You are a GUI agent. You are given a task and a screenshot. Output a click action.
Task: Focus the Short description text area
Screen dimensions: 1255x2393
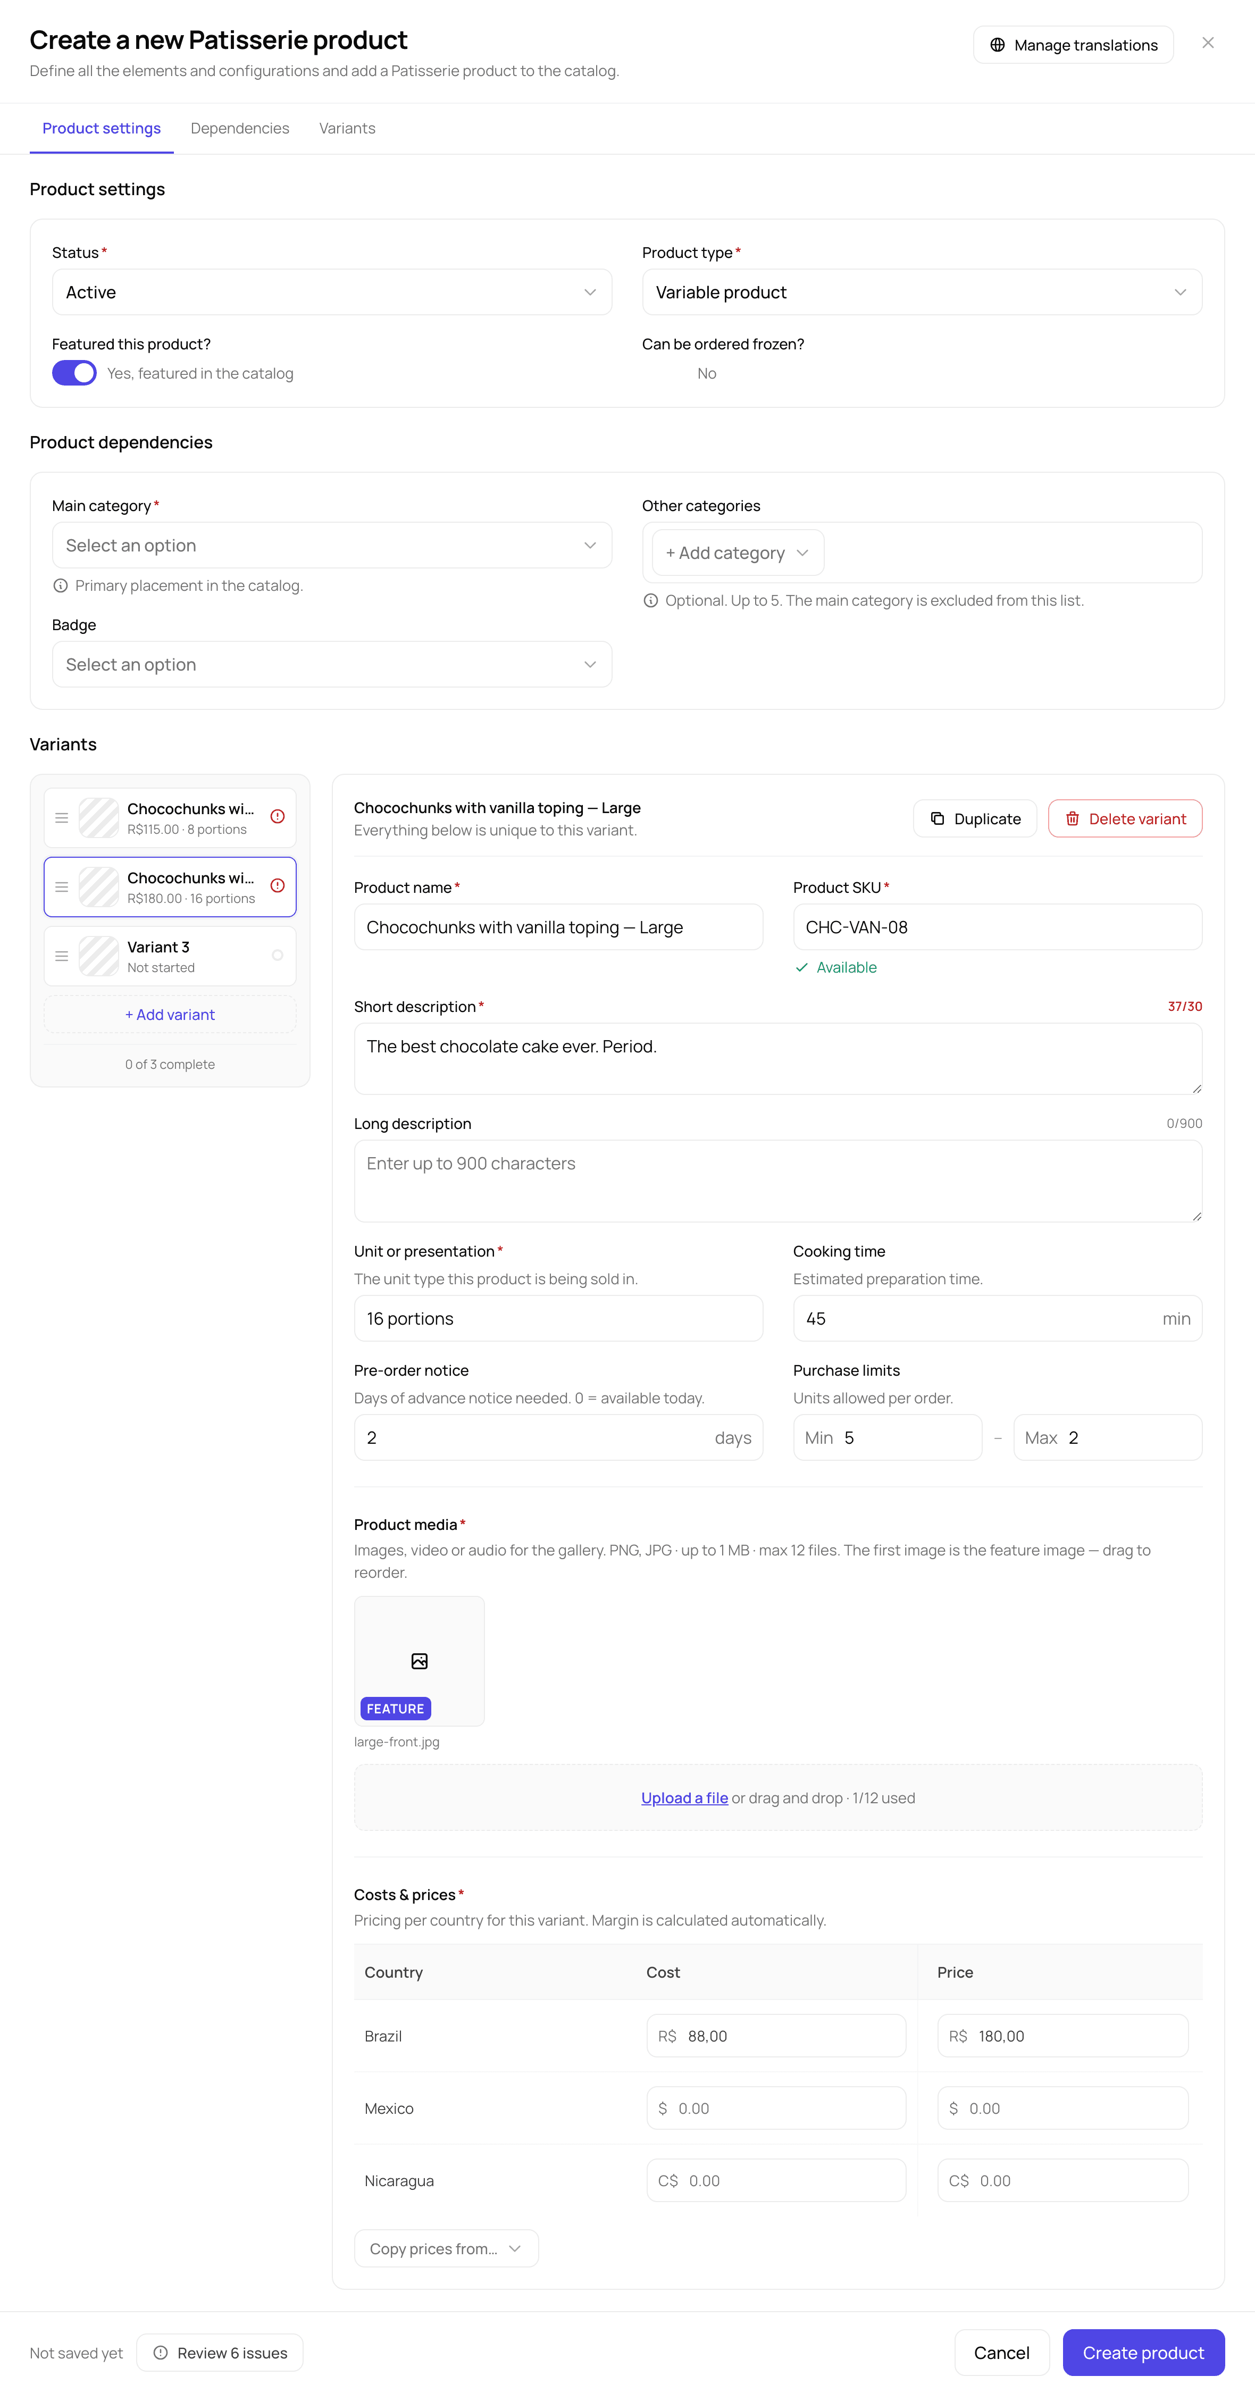pyautogui.click(x=777, y=1058)
